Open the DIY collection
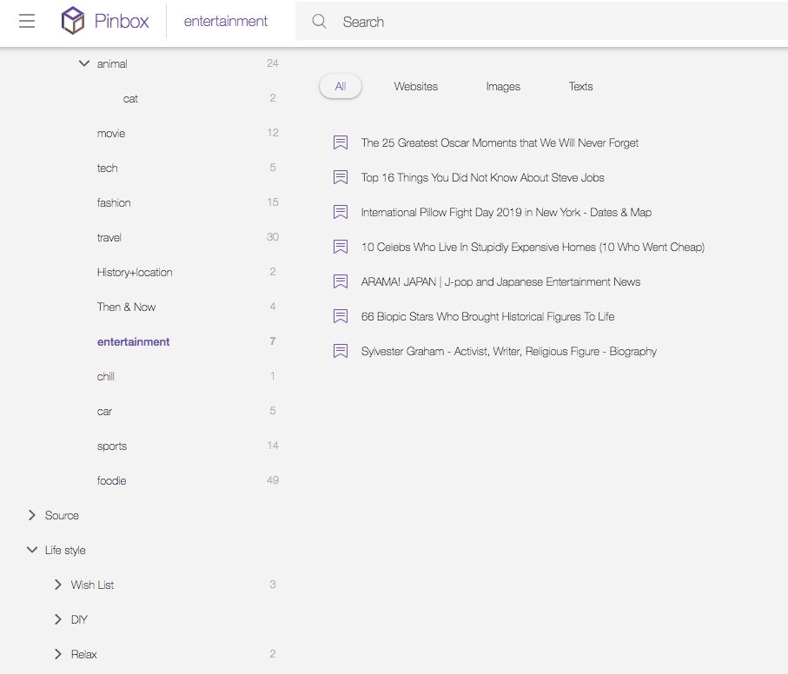 point(79,619)
